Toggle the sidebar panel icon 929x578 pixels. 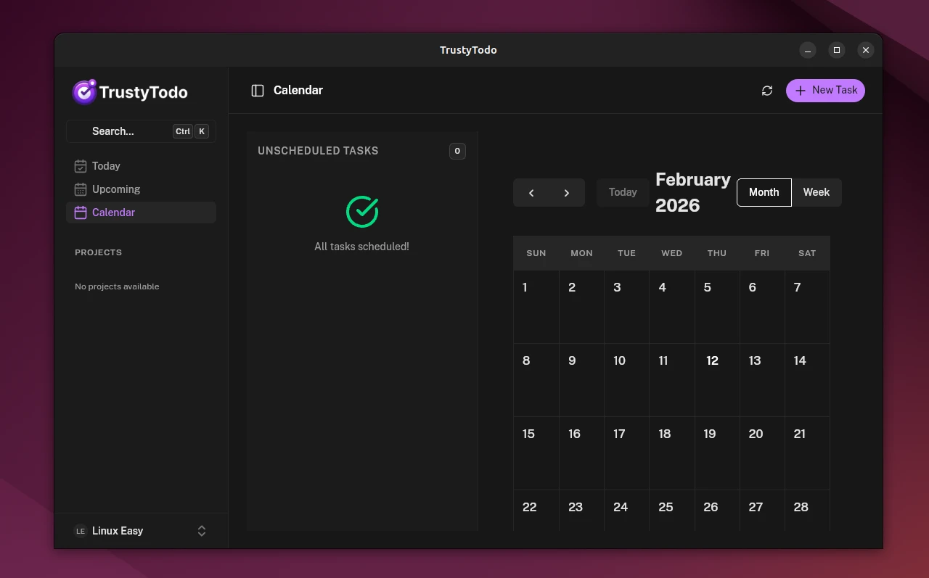click(x=258, y=91)
